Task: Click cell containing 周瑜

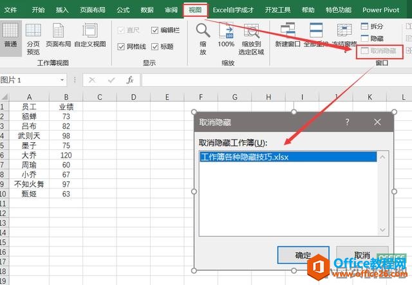Action: click(x=29, y=165)
